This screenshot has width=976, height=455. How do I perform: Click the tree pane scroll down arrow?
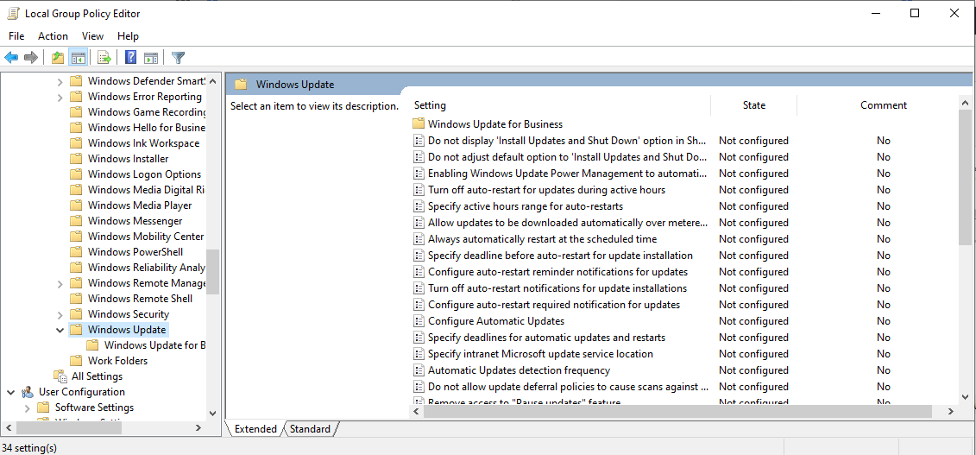click(x=212, y=413)
